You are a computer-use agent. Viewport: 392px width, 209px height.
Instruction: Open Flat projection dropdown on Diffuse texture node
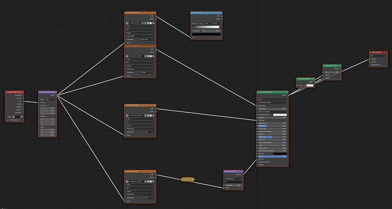point(140,63)
